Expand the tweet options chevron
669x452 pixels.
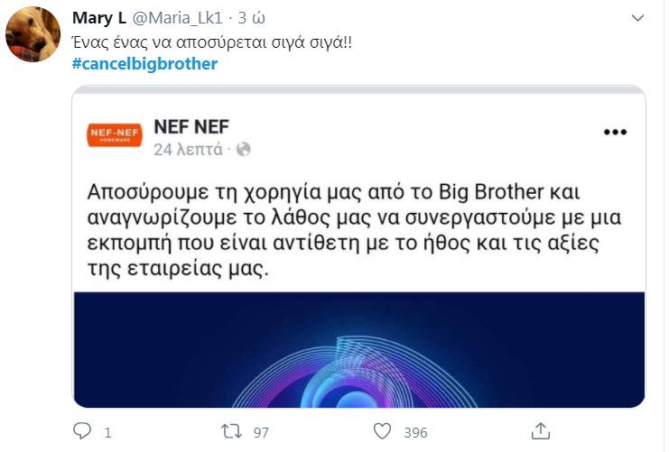pyautogui.click(x=637, y=18)
